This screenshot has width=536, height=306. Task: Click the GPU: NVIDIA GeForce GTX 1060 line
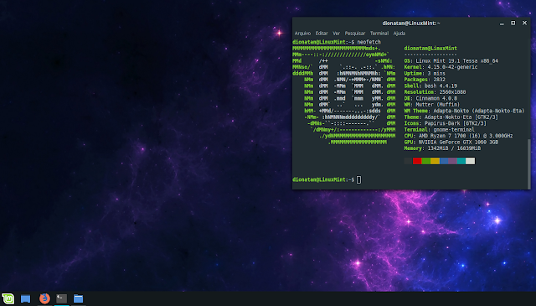click(451, 142)
